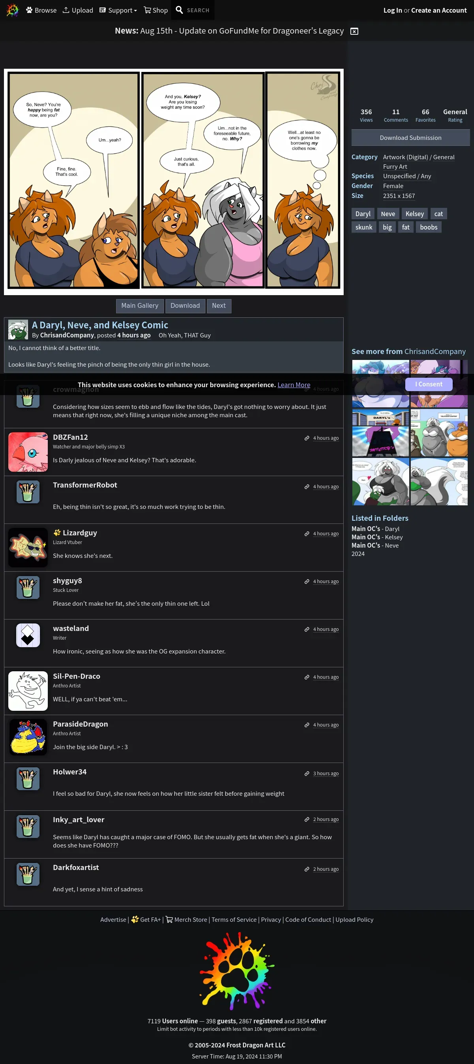This screenshot has height=1064, width=474.
Task: Open ChrisandCompany author avatar
Action: (x=18, y=329)
